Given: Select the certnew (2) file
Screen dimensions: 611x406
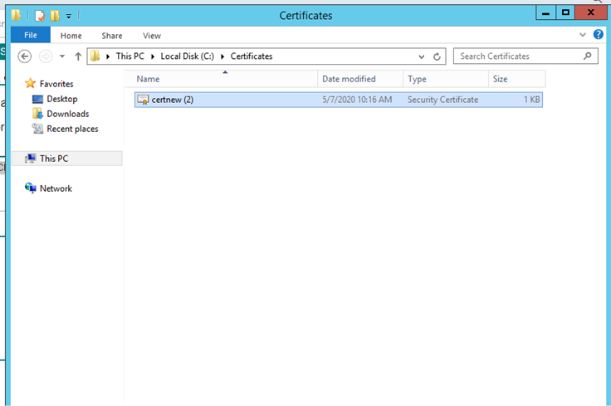Looking at the screenshot, I should tap(338, 100).
